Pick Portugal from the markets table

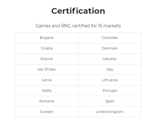pyautogui.click(x=110, y=91)
